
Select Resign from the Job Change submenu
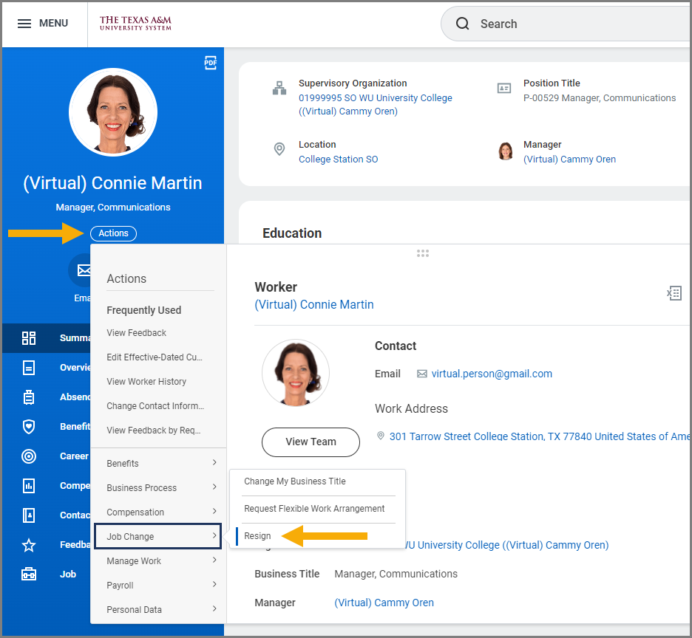[258, 536]
